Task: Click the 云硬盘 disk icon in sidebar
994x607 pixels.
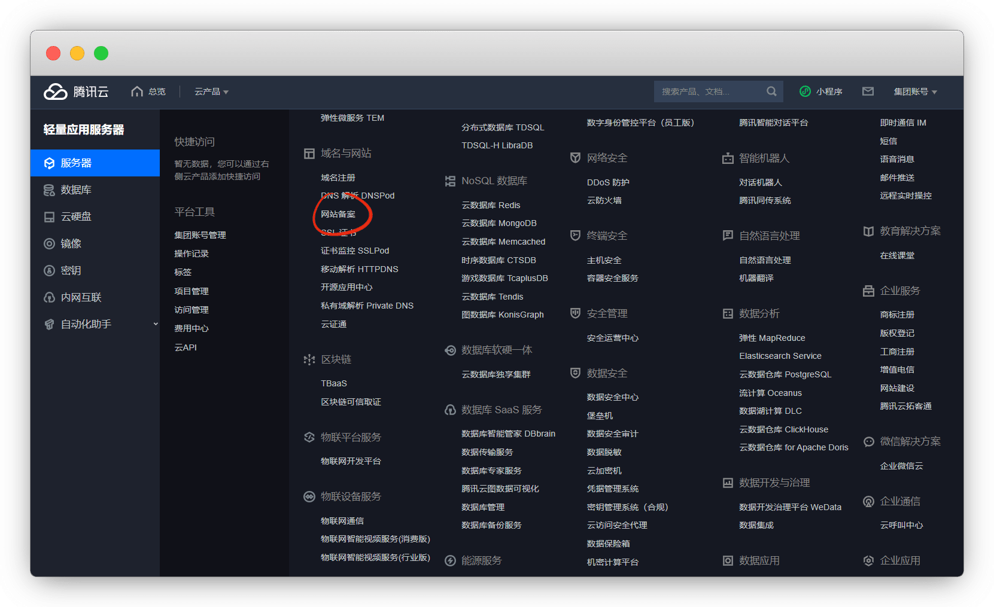Action: click(x=49, y=217)
